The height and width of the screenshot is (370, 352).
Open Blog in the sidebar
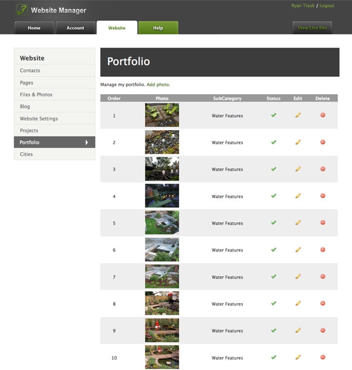click(x=55, y=106)
